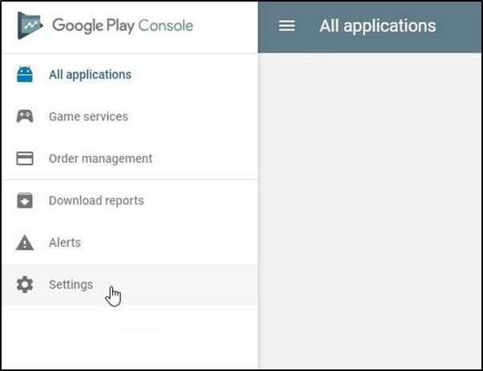Click the All applications header title
The image size is (483, 371).
click(377, 26)
